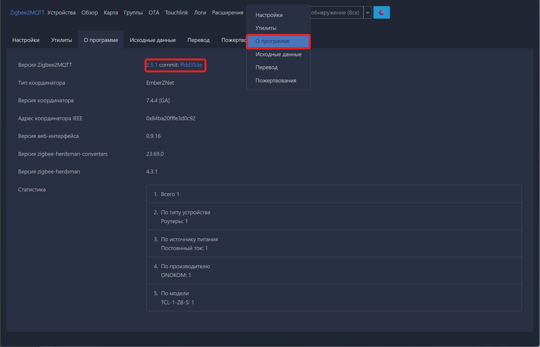This screenshot has height=347, width=540.
Task: Open Расширения in the top navigation
Action: 228,13
